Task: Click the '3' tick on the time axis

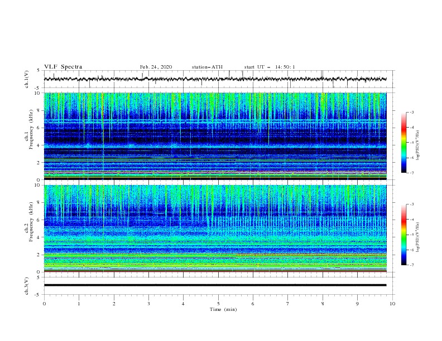Action: click(x=148, y=304)
